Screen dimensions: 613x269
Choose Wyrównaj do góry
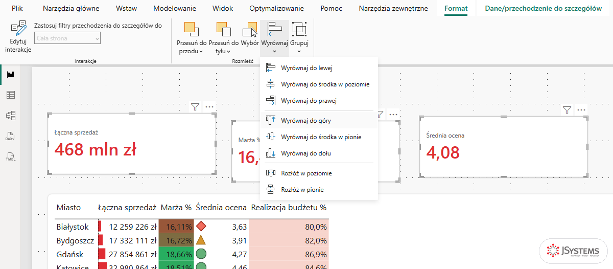click(x=319, y=121)
